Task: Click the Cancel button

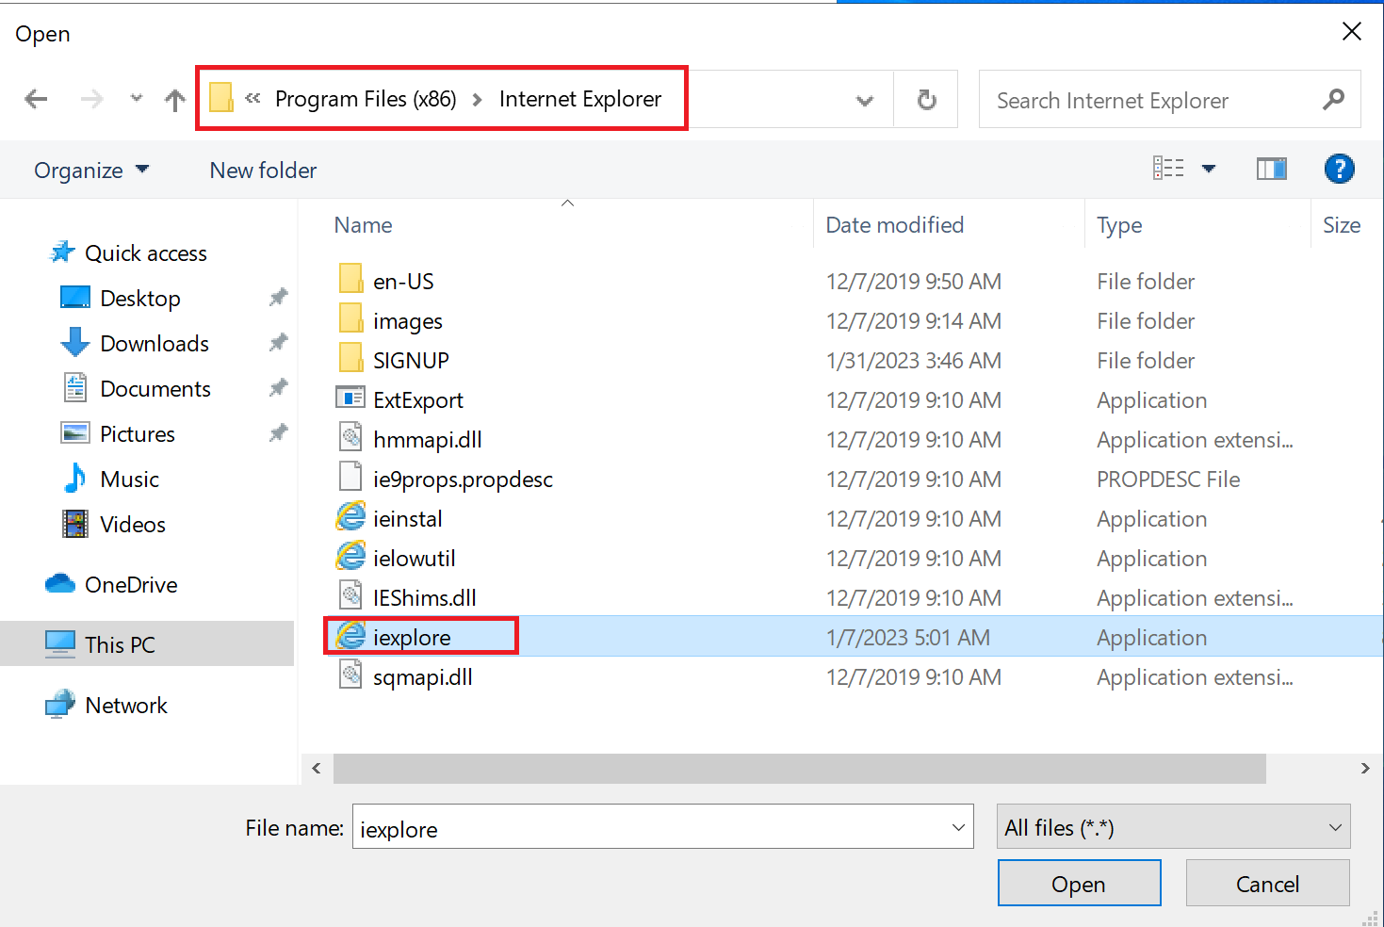Action: [1267, 884]
